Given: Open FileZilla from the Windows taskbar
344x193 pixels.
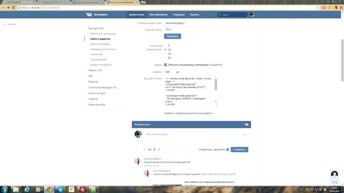Looking at the screenshot, I should point(82,189).
